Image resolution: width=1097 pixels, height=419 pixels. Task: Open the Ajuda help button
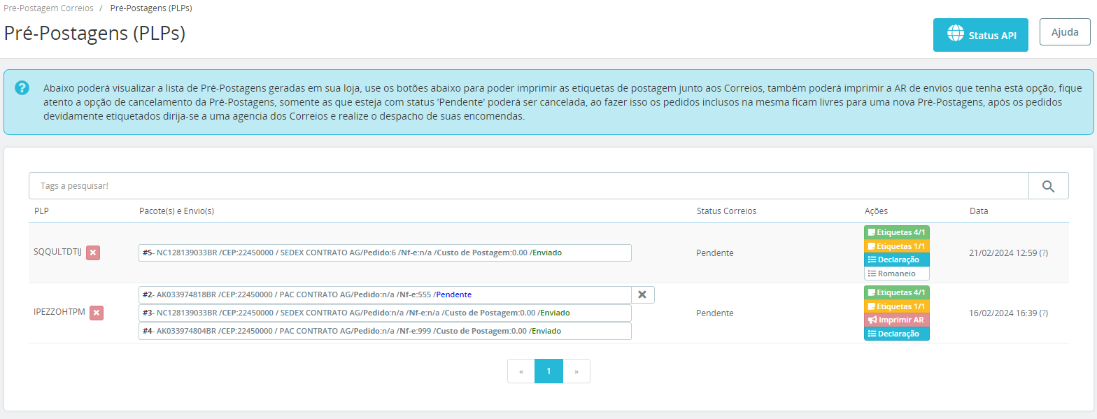pyautogui.click(x=1065, y=32)
